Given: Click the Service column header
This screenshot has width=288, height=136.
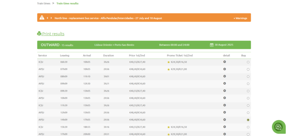Looking at the screenshot, I should (x=42, y=55).
